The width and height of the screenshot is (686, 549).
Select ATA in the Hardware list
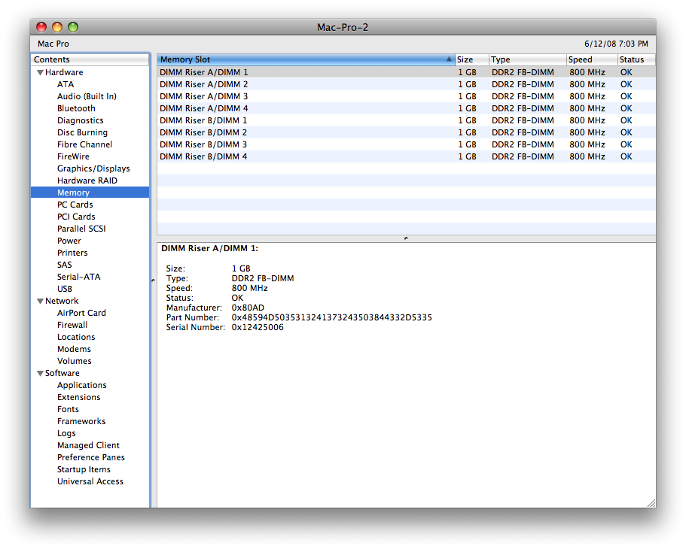(66, 84)
